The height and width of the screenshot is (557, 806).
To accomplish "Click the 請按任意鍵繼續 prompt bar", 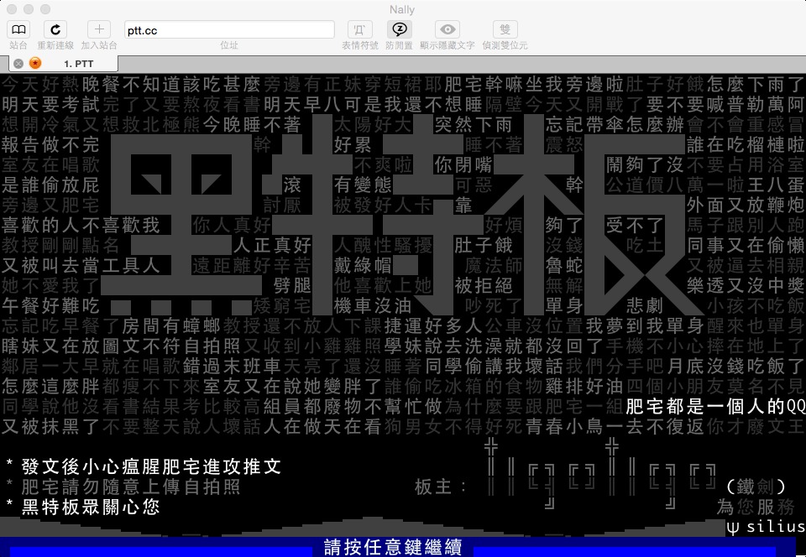I will coord(393,547).
